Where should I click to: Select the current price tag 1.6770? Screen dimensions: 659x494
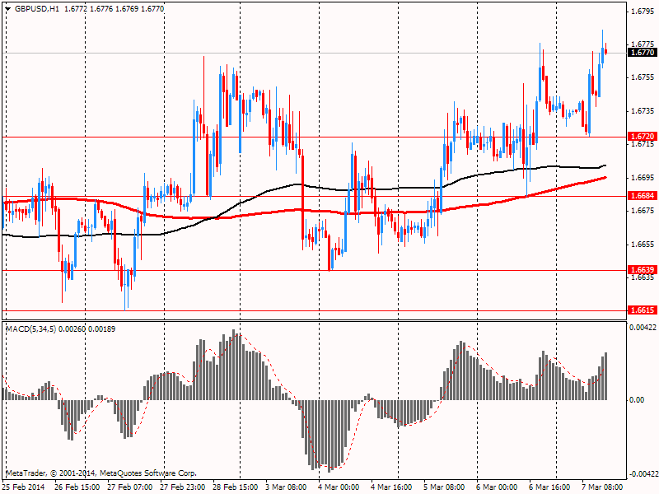(642, 53)
